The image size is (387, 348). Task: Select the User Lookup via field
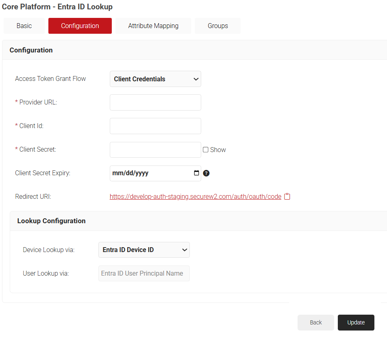pos(144,273)
